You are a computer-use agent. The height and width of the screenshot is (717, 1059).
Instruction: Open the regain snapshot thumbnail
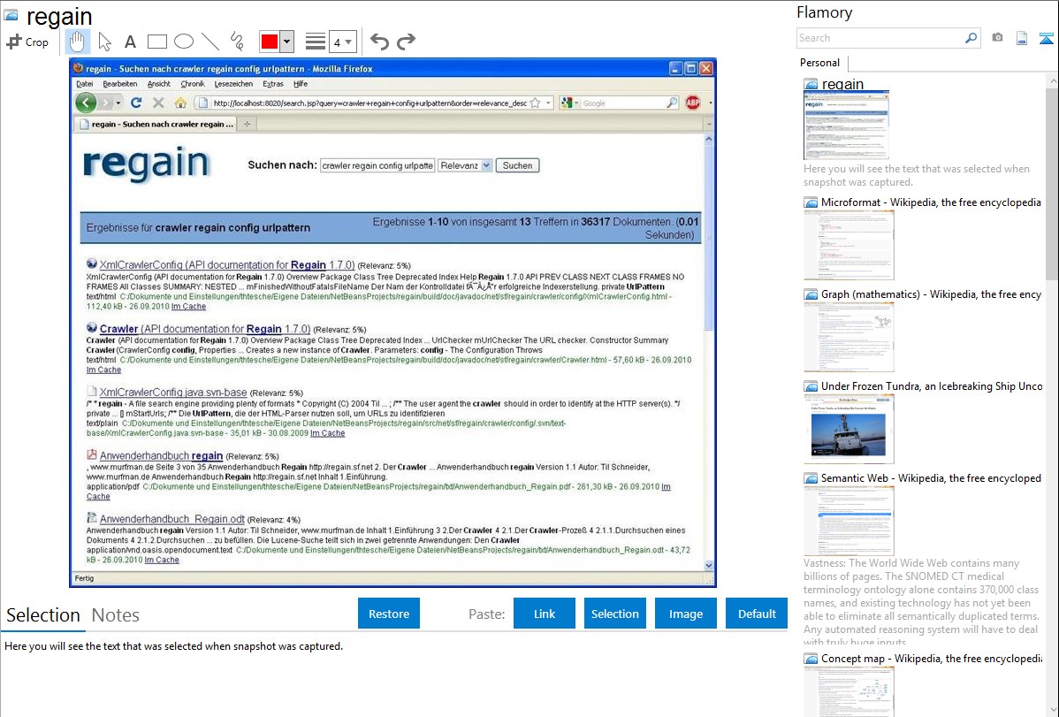pos(846,125)
